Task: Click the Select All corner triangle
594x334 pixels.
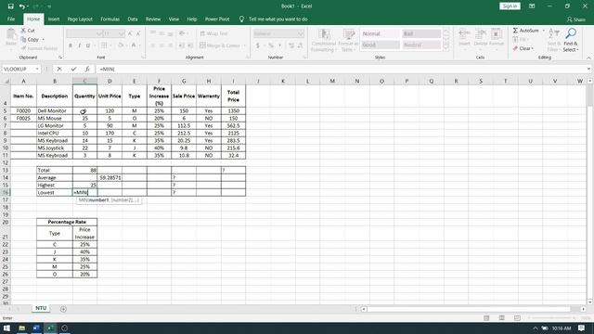Action: [6, 81]
